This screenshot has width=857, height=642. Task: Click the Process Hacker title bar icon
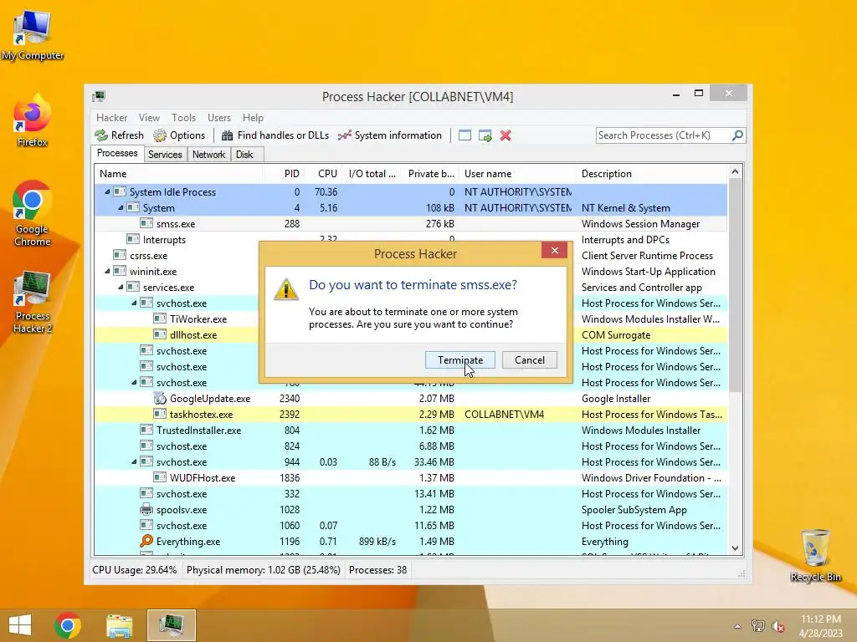[99, 97]
